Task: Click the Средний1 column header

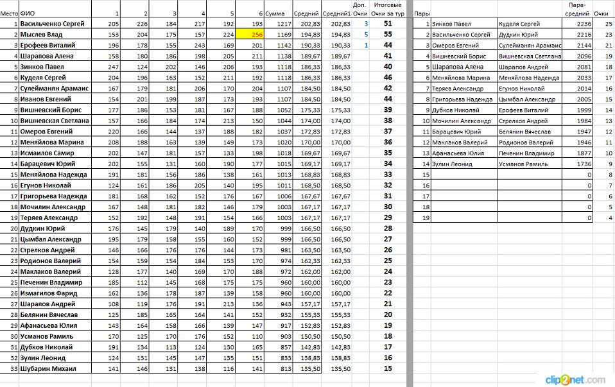Action: coord(336,13)
